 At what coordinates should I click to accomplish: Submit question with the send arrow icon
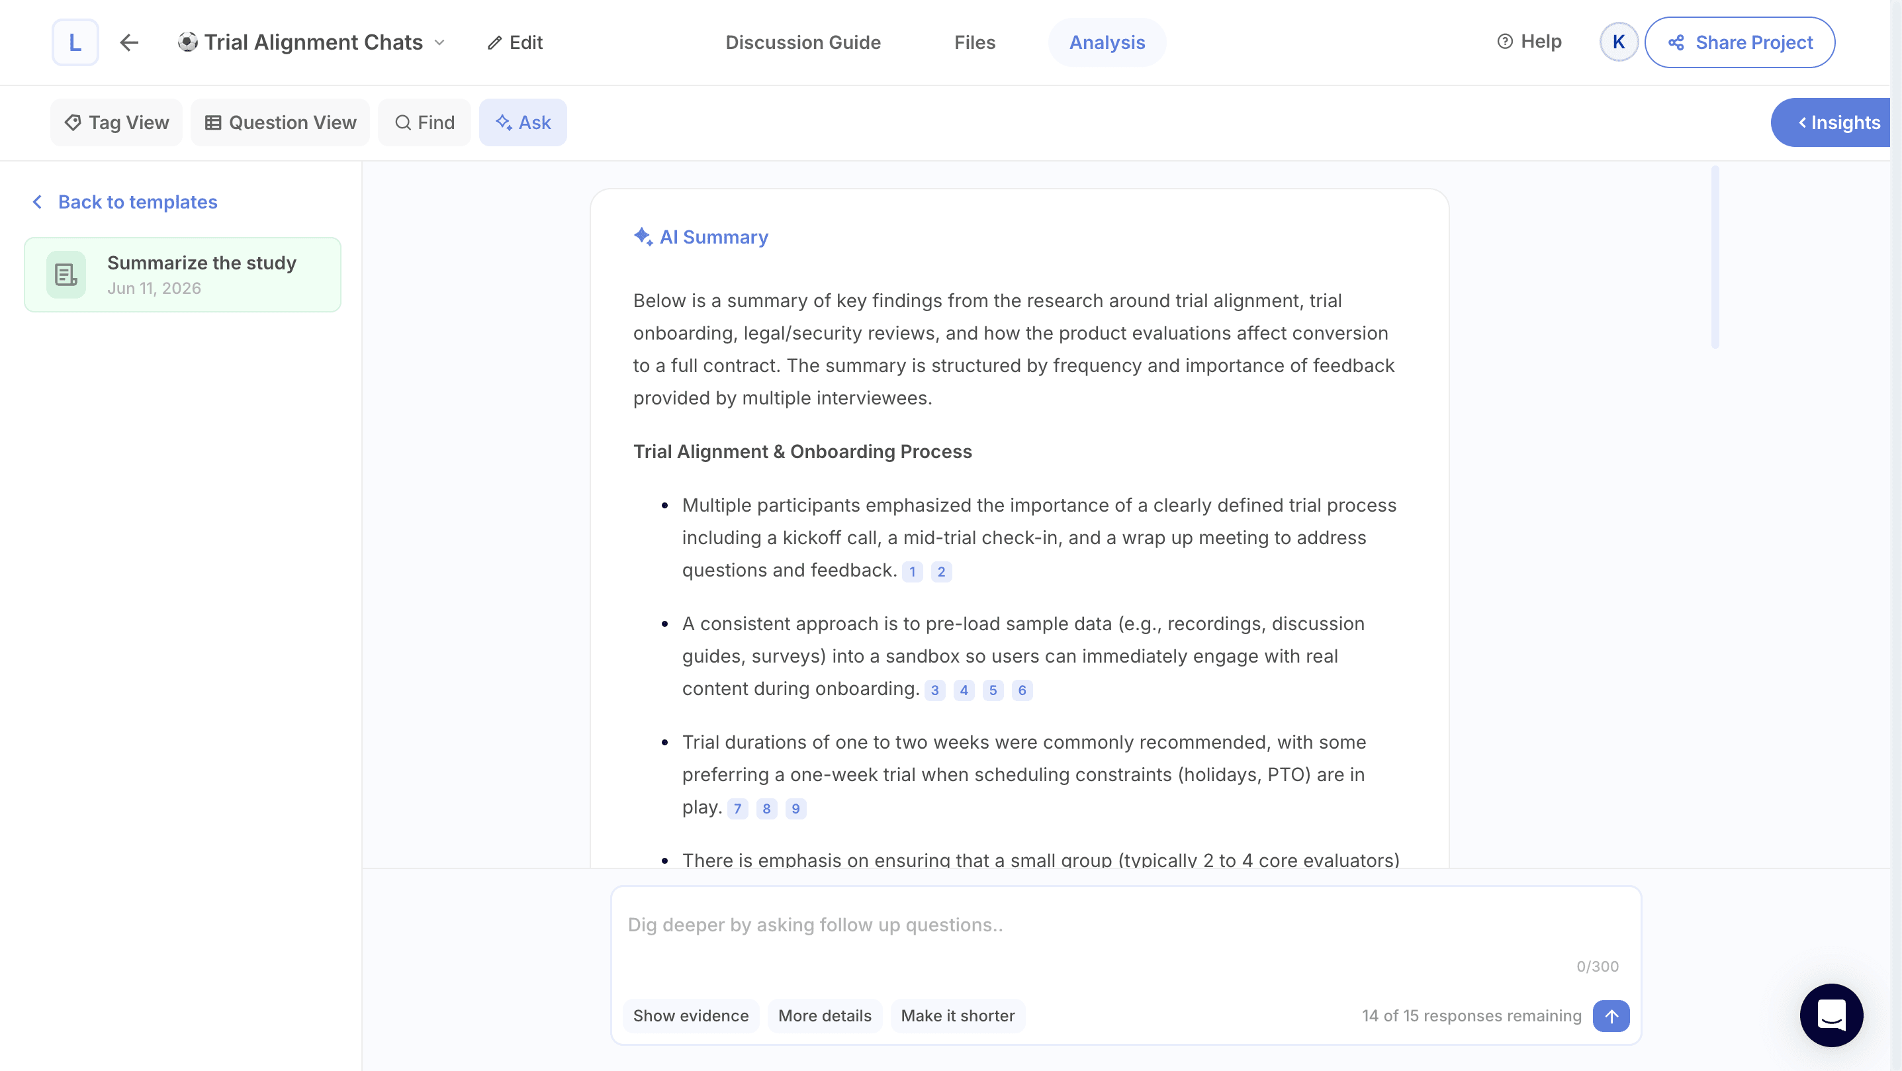coord(1611,1015)
